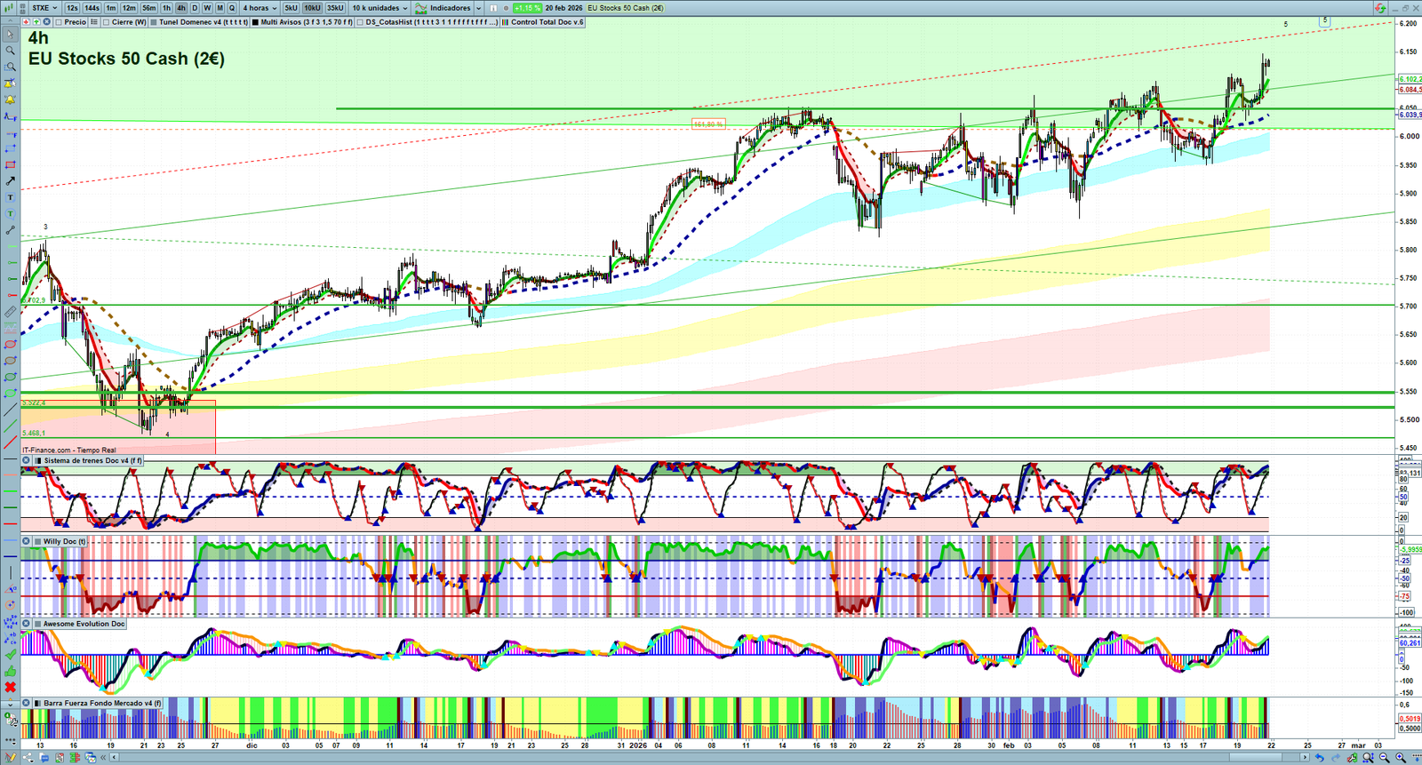The height and width of the screenshot is (765, 1422).
Task: Select the red diagonal line tool
Action: point(10,442)
